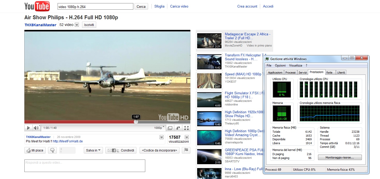Screen dimensions: 380x179
Task: Open Opzioni menu in Task Manager
Action: pyautogui.click(x=280, y=65)
